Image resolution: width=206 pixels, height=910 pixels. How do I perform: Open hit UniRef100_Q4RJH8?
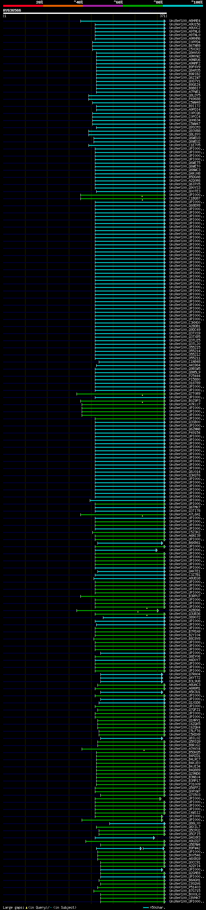[x=185, y=173]
